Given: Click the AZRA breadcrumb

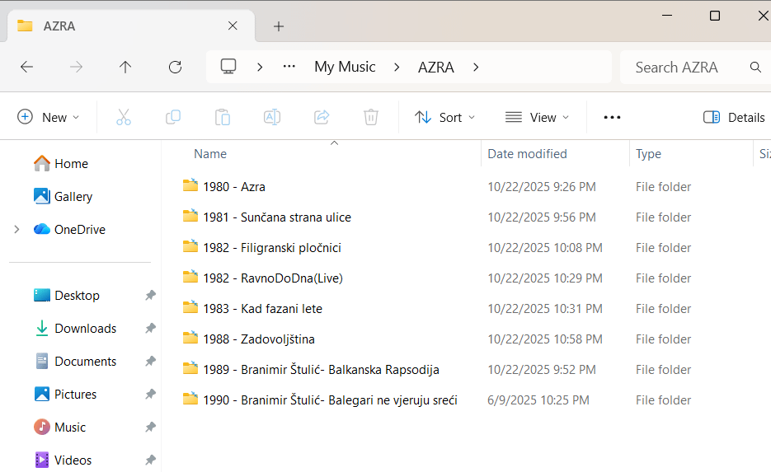Looking at the screenshot, I should click(435, 67).
